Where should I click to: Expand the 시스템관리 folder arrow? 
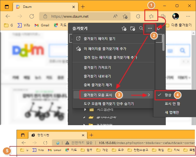(x=85, y=110)
